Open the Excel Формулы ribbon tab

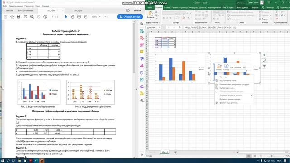[x=193, y=8]
